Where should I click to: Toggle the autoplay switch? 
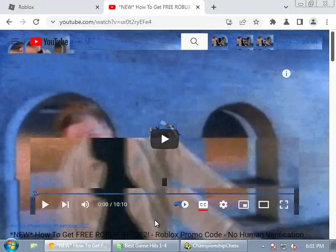click(181, 205)
